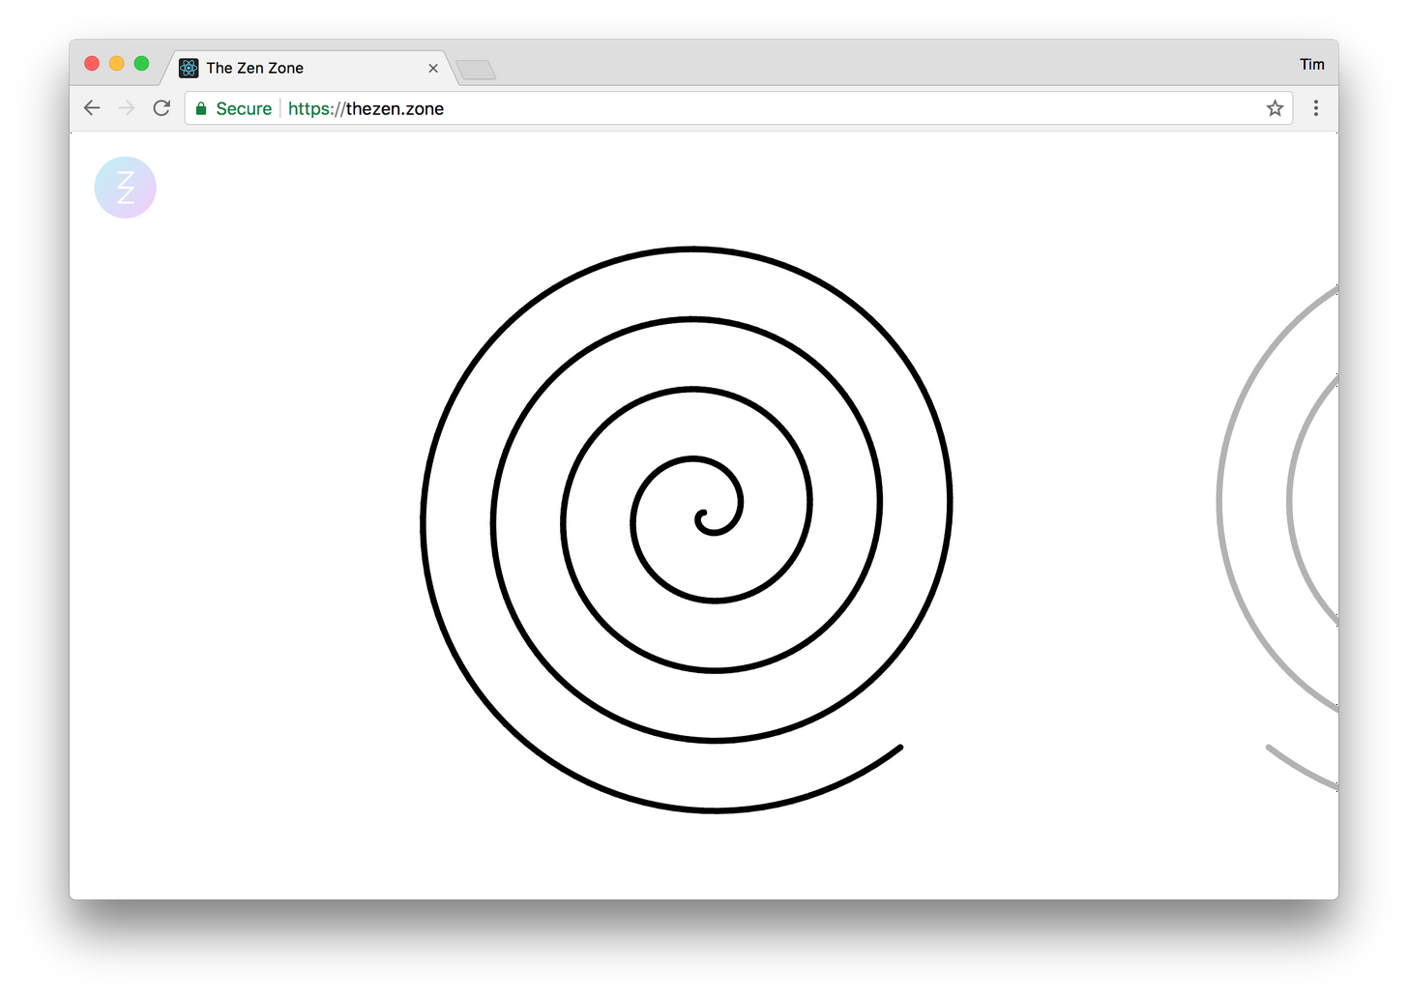Click the gray spiral on the right edge
Screen dimensions: 1408x999
(x=1278, y=538)
